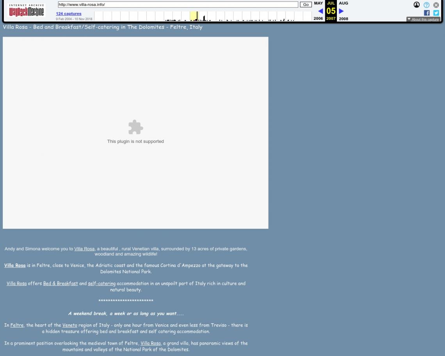Go to next capture with right arrow
Screen dimensions: 445x356
(x=341, y=11)
